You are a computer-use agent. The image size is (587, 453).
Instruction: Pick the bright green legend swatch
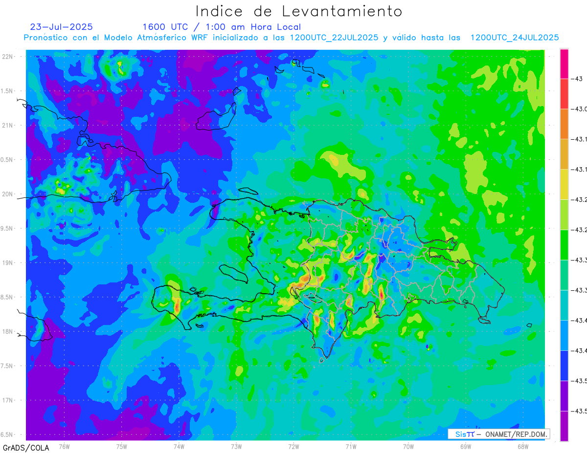tap(564, 245)
